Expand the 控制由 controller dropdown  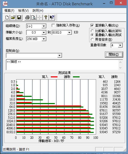point(59,56)
